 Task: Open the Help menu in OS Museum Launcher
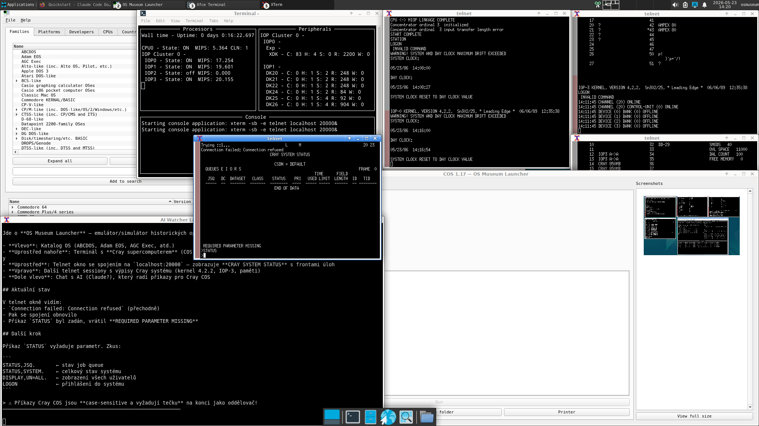26,20
